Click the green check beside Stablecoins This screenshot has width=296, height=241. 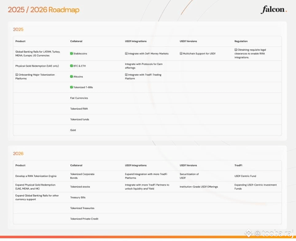pos(71,53)
